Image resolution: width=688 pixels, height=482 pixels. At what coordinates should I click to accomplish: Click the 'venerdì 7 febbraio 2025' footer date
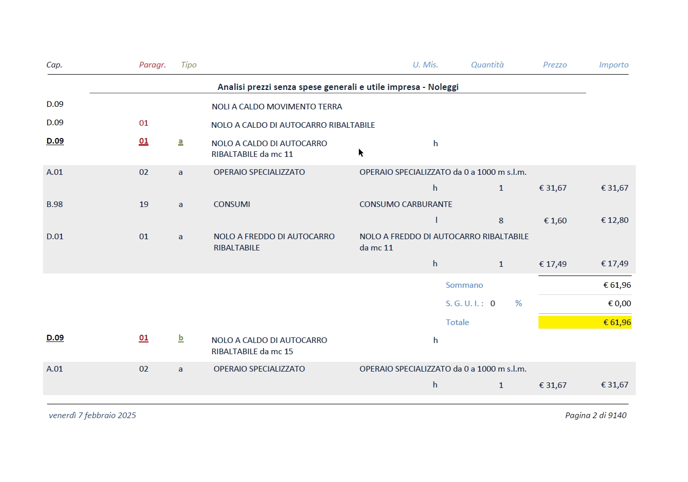tap(93, 416)
